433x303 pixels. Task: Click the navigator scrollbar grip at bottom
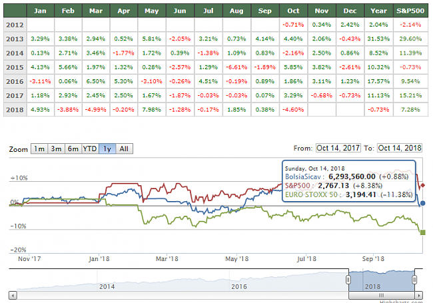click(381, 293)
